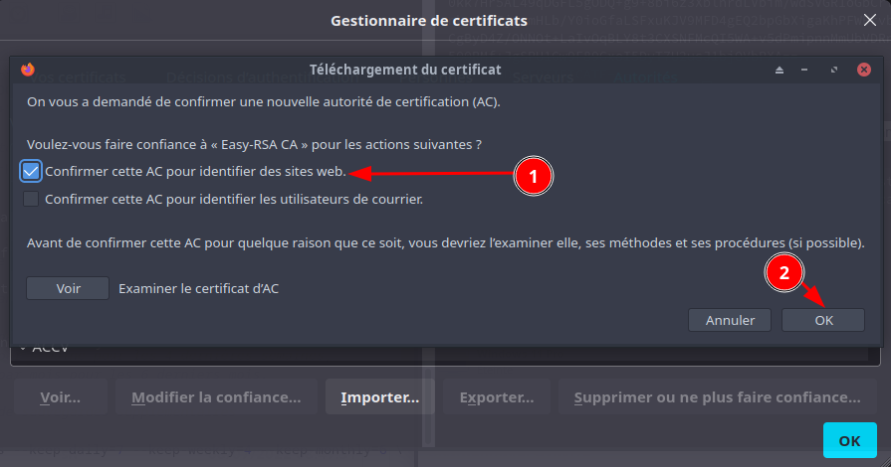Uncheck trust for identifying web sites
This screenshot has width=891, height=467.
click(x=31, y=171)
